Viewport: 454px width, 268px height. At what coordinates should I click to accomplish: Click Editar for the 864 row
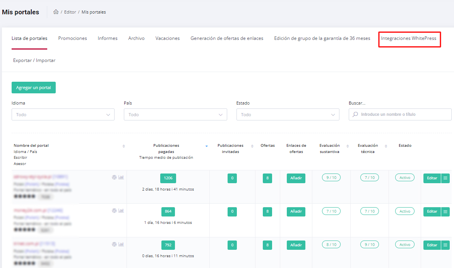pyautogui.click(x=432, y=211)
